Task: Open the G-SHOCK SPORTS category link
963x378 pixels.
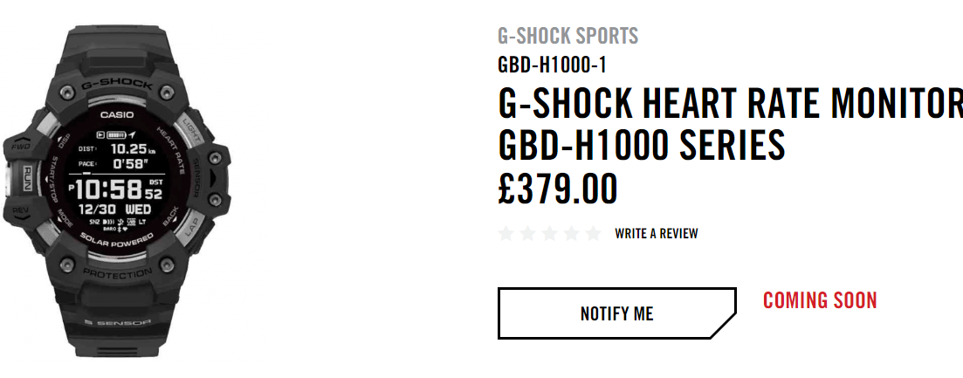Action: 568,36
